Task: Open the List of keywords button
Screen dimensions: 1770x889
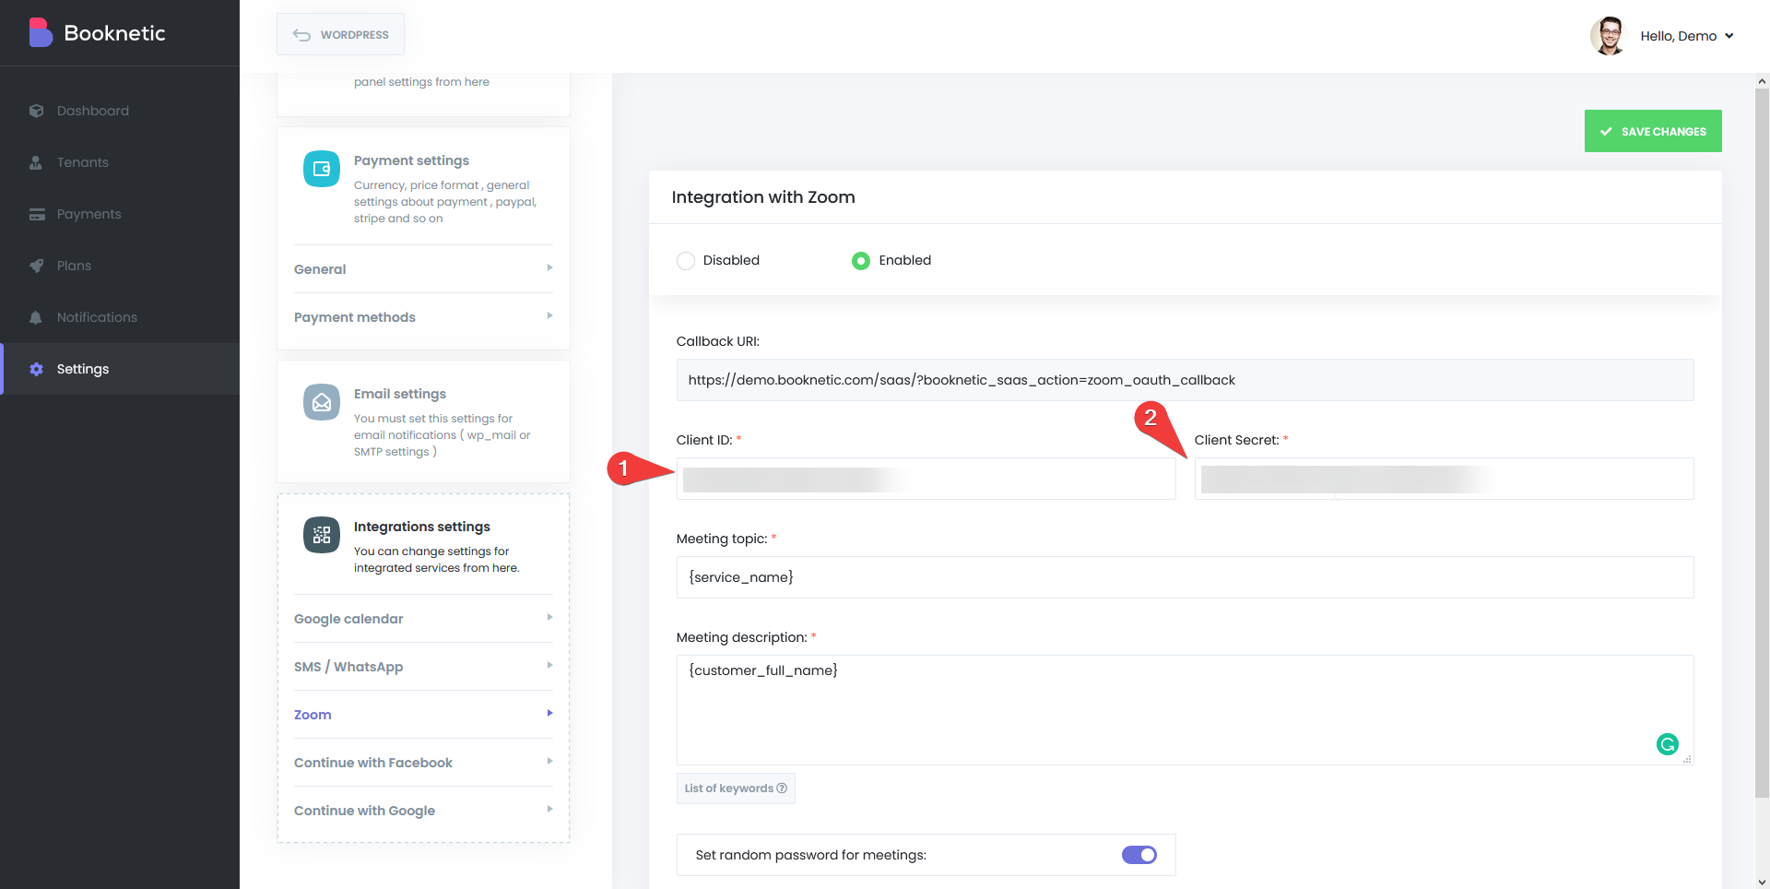Action: click(736, 788)
